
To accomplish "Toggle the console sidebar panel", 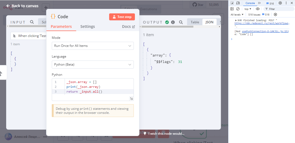I will 232,9.
